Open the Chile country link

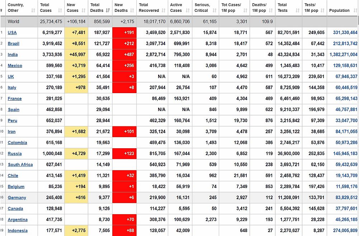(x=13, y=175)
